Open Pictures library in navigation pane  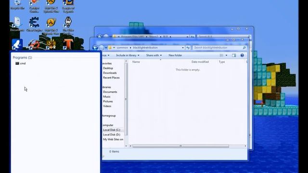(x=108, y=101)
